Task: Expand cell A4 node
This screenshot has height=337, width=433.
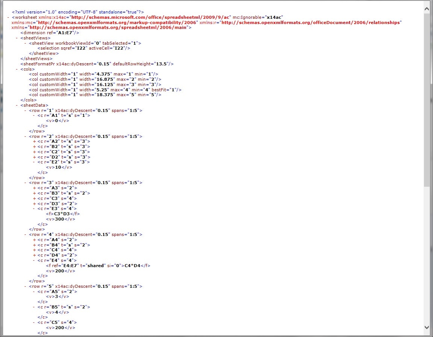Action: pyautogui.click(x=34, y=240)
